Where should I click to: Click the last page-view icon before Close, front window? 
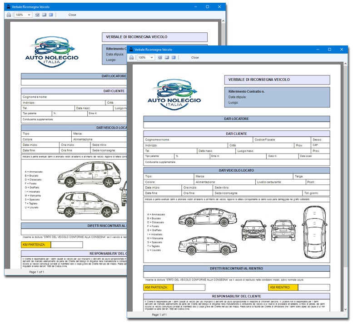[x=174, y=58]
